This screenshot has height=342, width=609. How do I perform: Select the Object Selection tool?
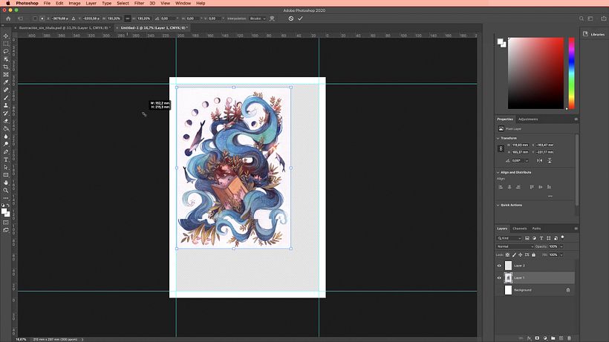click(6, 59)
